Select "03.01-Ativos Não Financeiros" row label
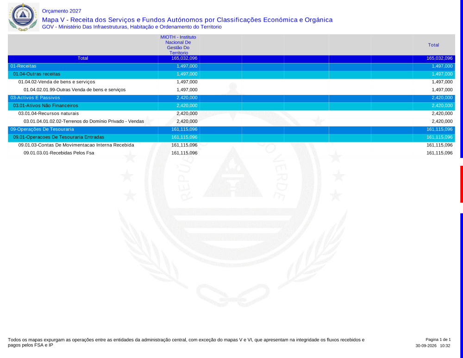This screenshot has height=358, width=463. (45, 106)
